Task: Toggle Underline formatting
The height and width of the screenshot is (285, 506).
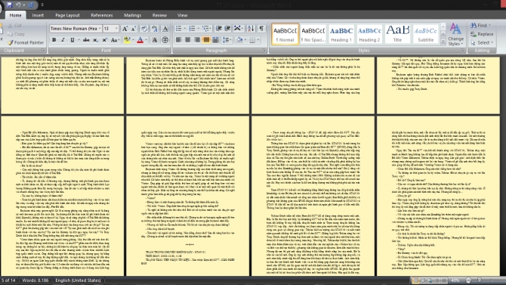Action: [x=73, y=40]
